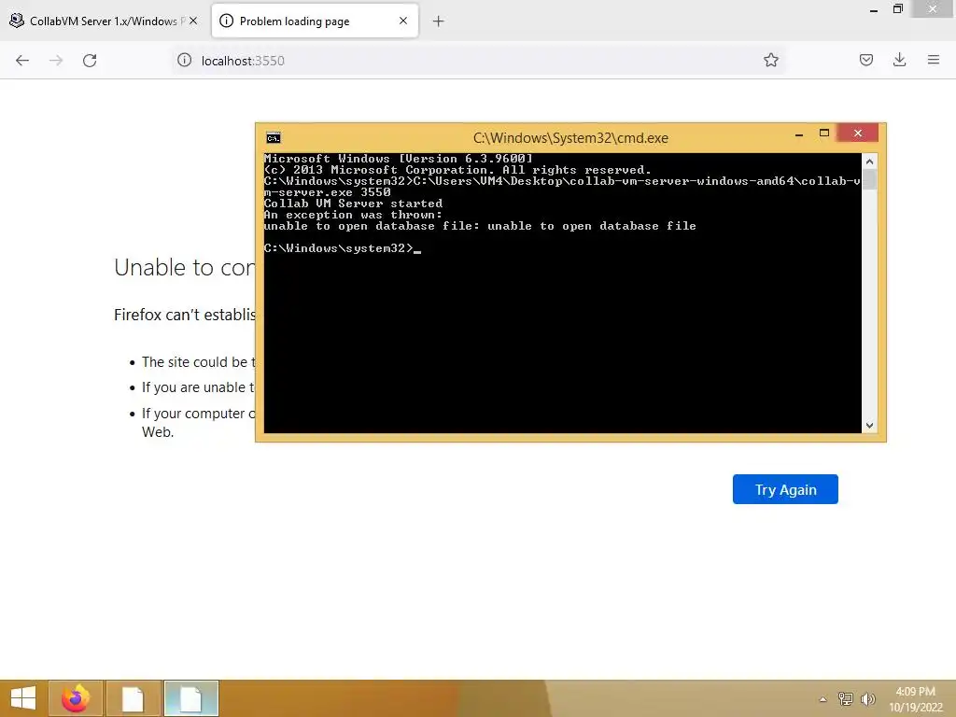Maximize the cmd.exe window

824,133
